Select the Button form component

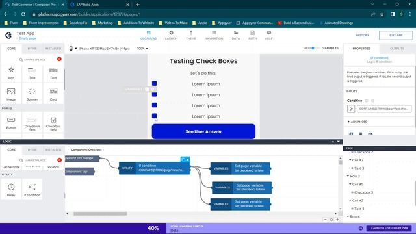(11, 123)
